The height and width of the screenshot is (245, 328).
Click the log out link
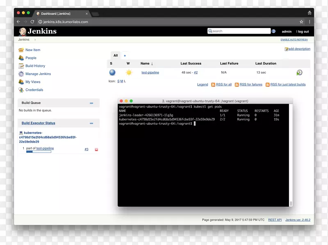click(303, 32)
